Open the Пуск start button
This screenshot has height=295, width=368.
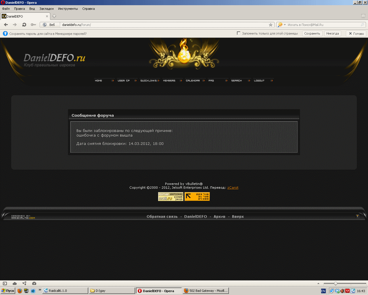[8, 291]
